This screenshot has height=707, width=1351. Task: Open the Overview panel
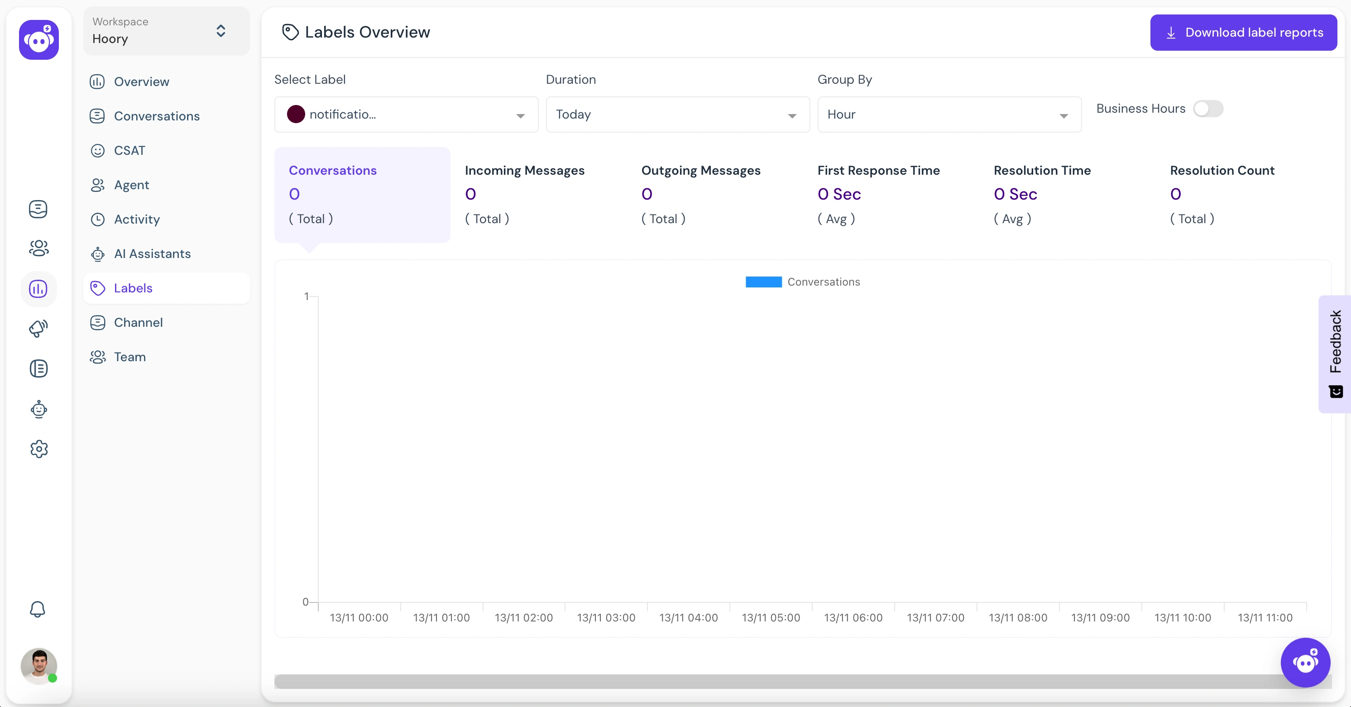[141, 81]
